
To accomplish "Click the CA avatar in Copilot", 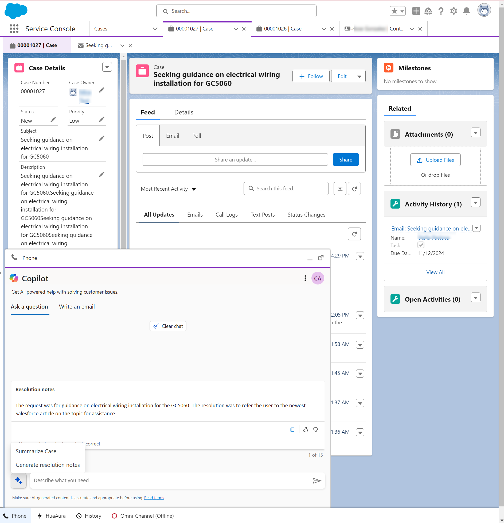I will click(x=318, y=278).
